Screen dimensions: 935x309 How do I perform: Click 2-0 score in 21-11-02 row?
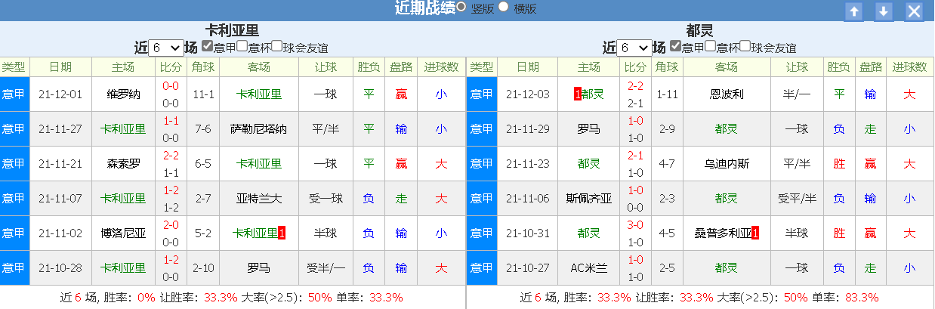click(171, 225)
